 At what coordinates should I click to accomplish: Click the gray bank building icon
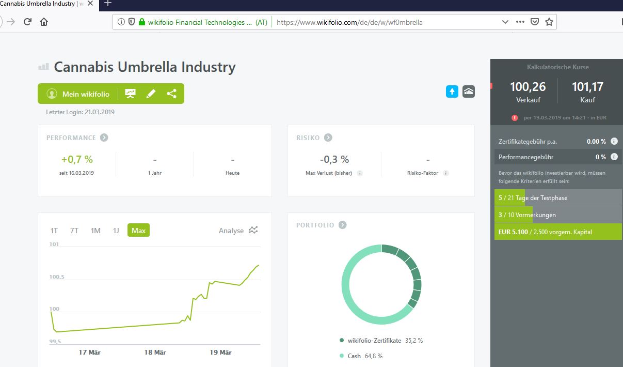(469, 91)
